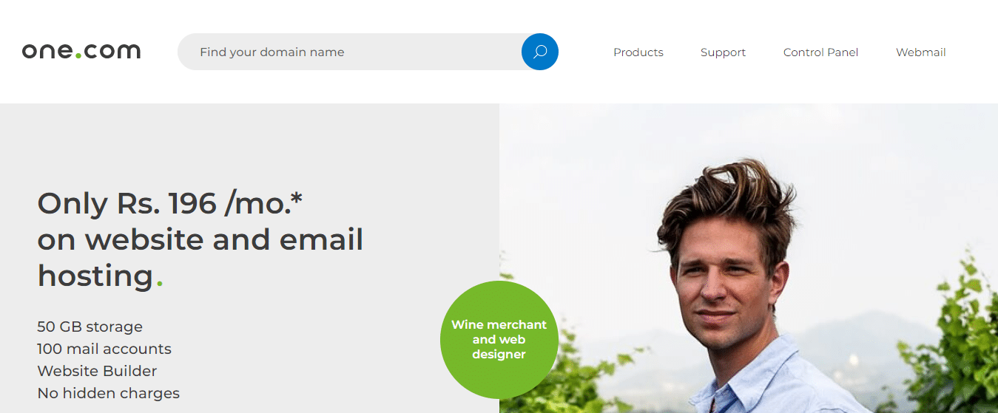The image size is (998, 413).
Task: Open the one.com logo homepage link
Action: pos(81,51)
